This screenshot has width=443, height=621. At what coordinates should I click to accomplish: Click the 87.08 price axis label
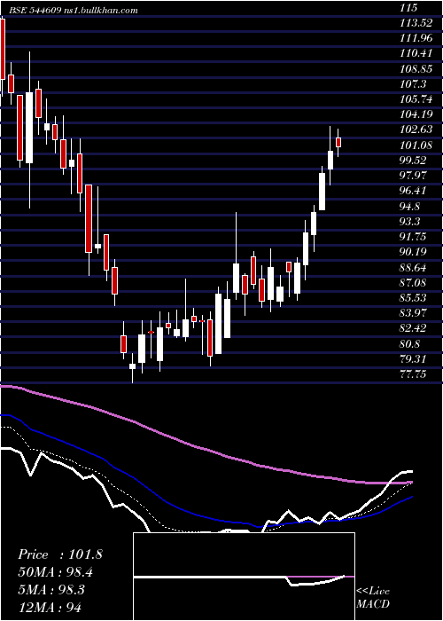click(x=414, y=282)
